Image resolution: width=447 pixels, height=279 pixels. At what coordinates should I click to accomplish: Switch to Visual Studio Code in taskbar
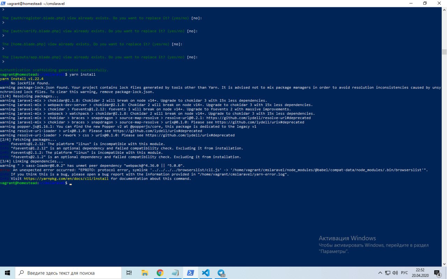[x=206, y=273]
